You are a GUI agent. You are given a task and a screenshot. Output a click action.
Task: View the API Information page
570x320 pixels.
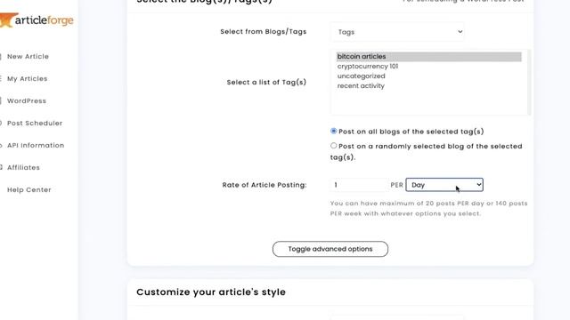pyautogui.click(x=36, y=146)
